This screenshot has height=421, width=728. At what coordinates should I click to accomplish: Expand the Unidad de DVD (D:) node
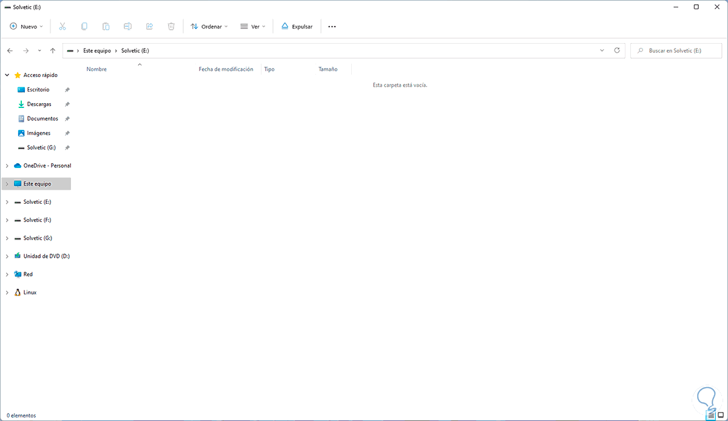[7, 256]
